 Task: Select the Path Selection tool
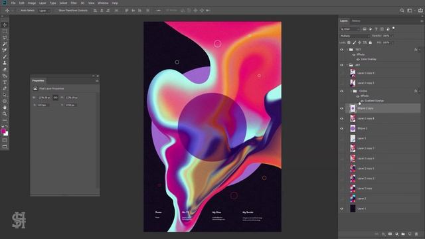click(x=5, y=95)
